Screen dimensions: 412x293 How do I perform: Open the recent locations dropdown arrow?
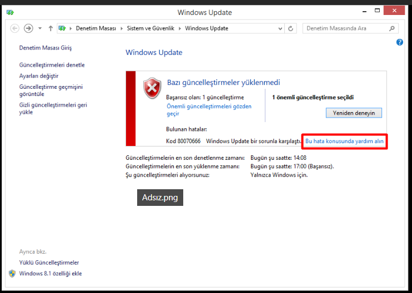click(x=40, y=28)
